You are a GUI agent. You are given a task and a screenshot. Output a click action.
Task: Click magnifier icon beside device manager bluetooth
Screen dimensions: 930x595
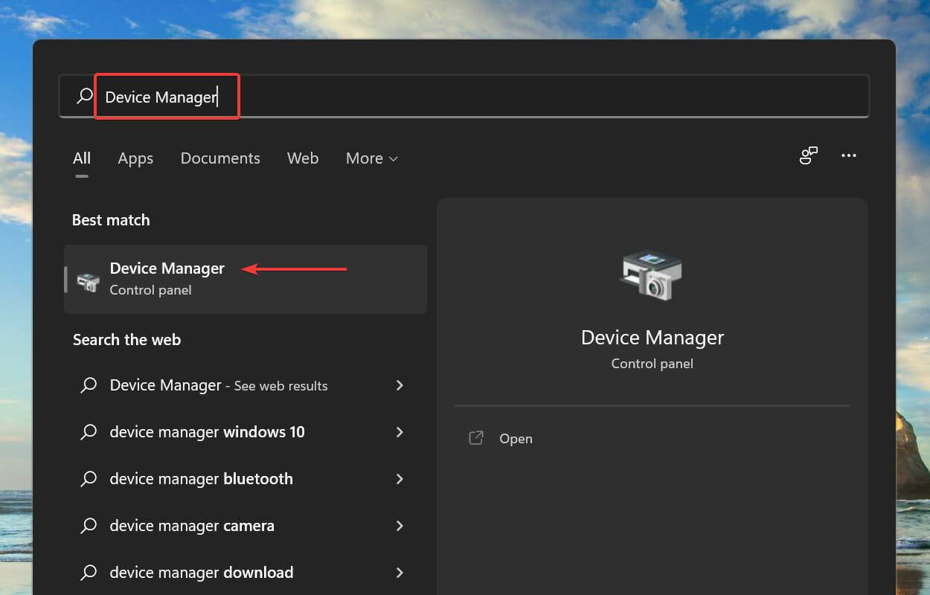point(88,479)
